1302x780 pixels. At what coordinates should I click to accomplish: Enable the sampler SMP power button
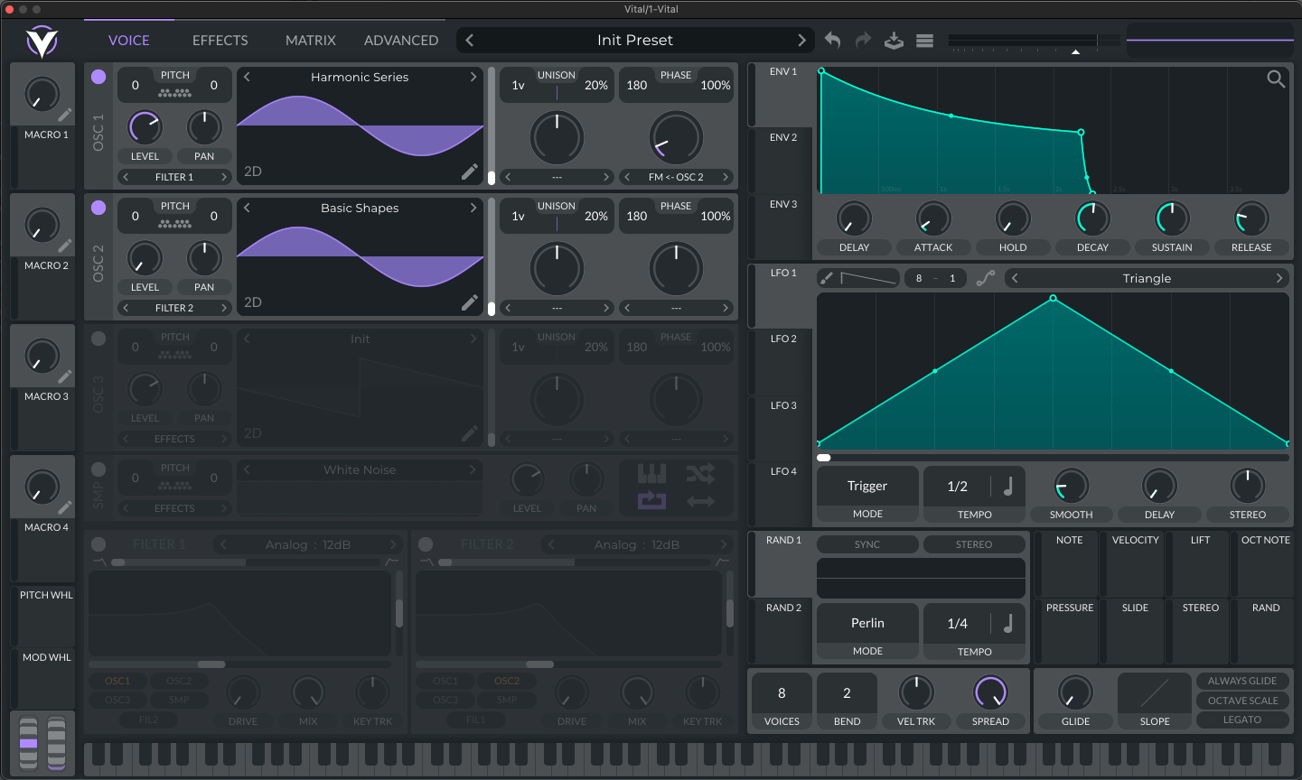[x=98, y=469]
